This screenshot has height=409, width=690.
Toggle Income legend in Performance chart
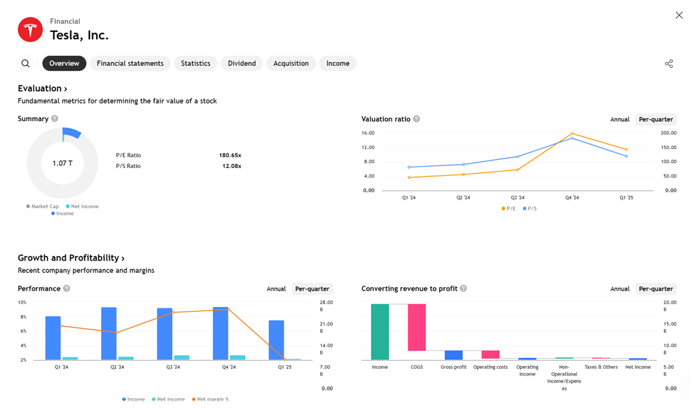(x=134, y=399)
